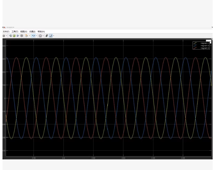The width and height of the screenshot is (217, 170).
Task: Toggle <signal>:1 in the legend
Action: tap(205, 43)
